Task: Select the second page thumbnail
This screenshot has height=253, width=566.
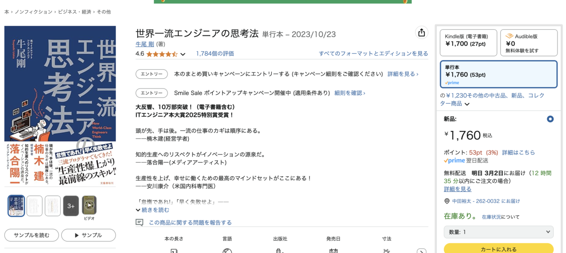Action: (x=34, y=206)
